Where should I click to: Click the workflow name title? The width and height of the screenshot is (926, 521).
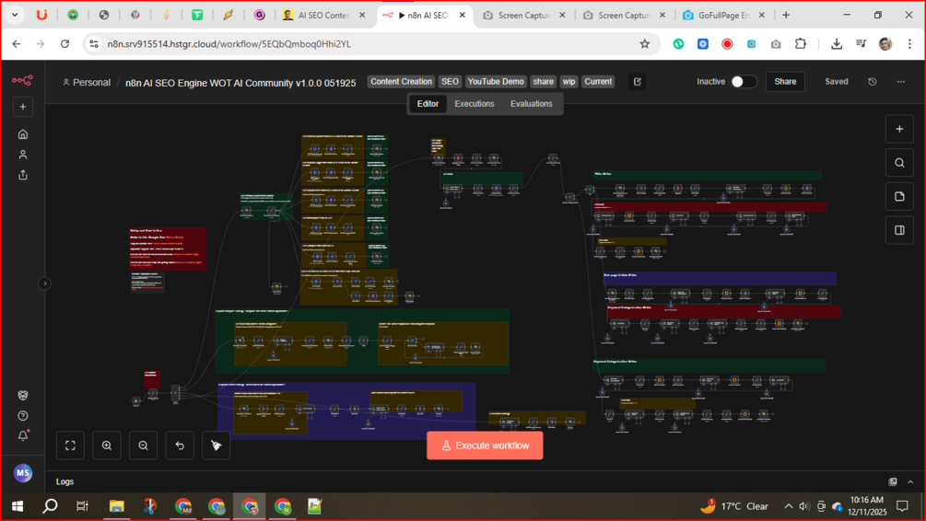tap(240, 83)
